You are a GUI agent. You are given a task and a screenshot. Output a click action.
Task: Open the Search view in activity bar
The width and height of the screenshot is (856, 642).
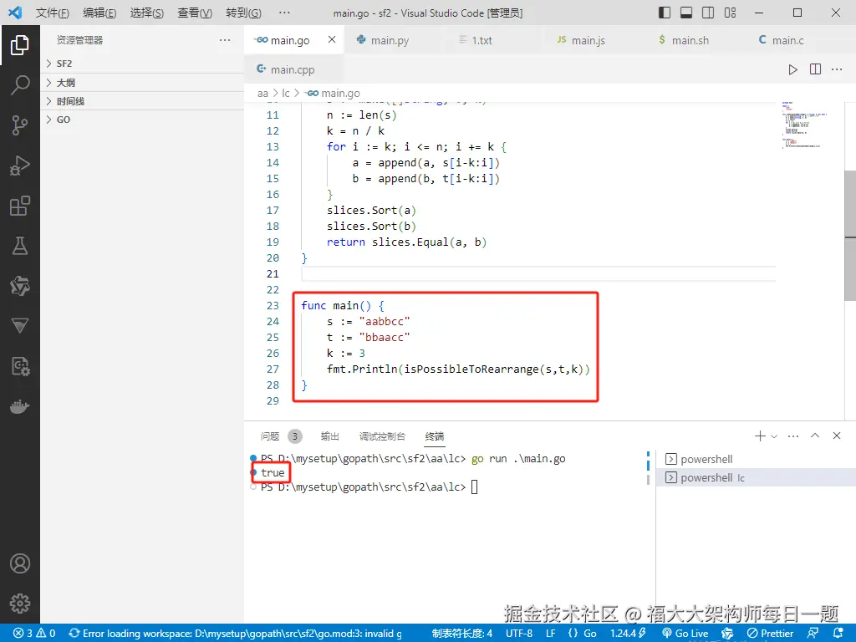[x=20, y=85]
